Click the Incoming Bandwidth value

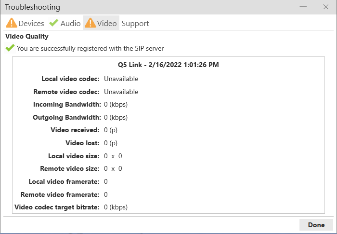click(x=116, y=104)
